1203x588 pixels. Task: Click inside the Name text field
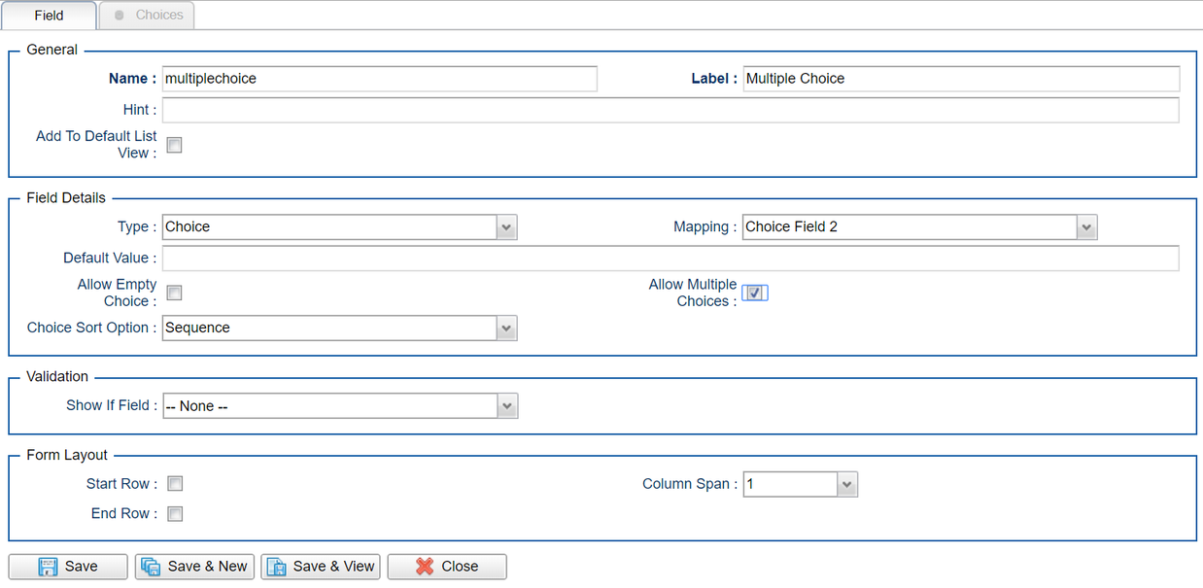pyautogui.click(x=379, y=79)
